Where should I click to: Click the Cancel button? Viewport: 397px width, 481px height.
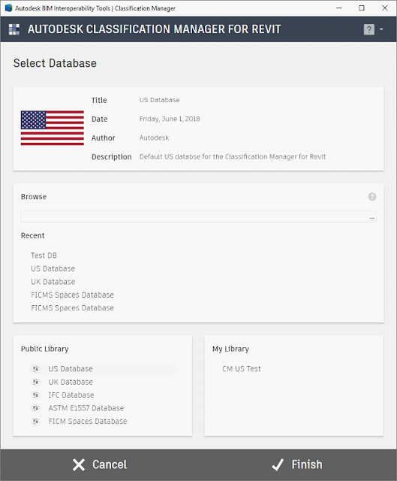(100, 464)
